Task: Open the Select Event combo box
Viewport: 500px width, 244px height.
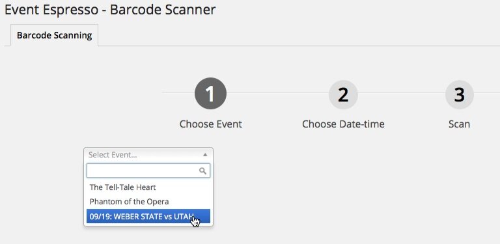Action: (x=148, y=155)
